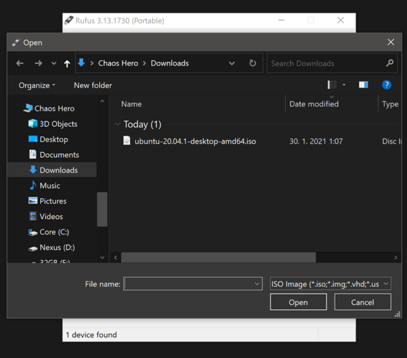Image resolution: width=407 pixels, height=358 pixels.
Task: Open the Nexus (D:) drive
Action: point(57,248)
